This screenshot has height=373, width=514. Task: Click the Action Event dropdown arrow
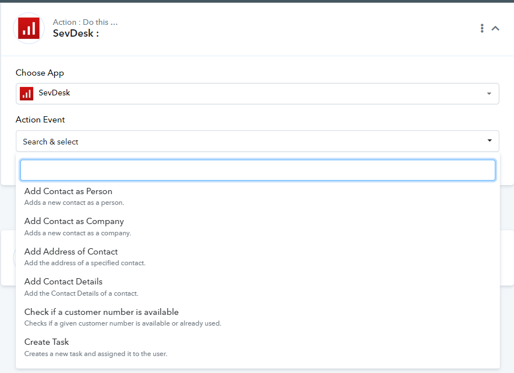click(x=489, y=141)
